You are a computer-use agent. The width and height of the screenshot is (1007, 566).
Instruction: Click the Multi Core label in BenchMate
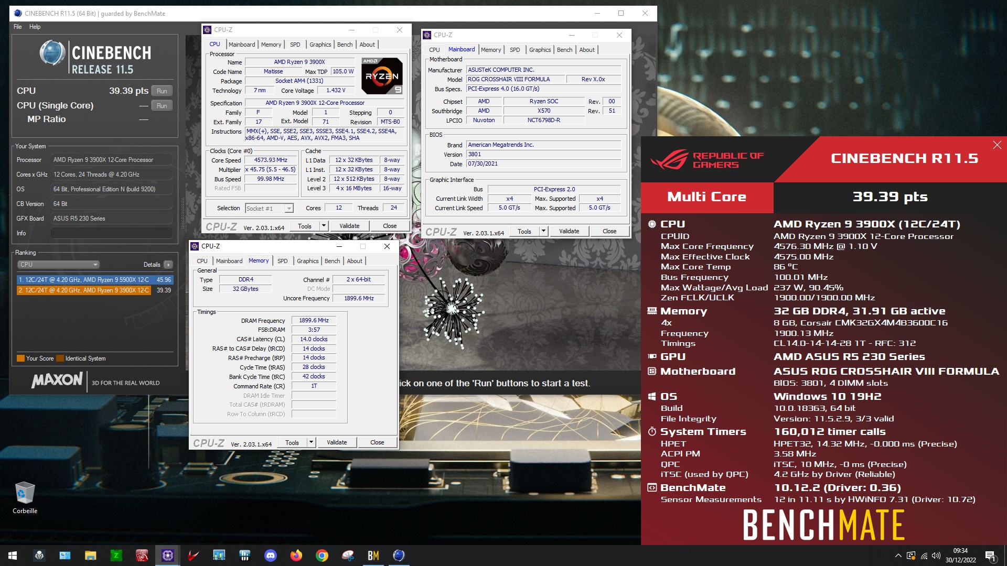coord(706,197)
